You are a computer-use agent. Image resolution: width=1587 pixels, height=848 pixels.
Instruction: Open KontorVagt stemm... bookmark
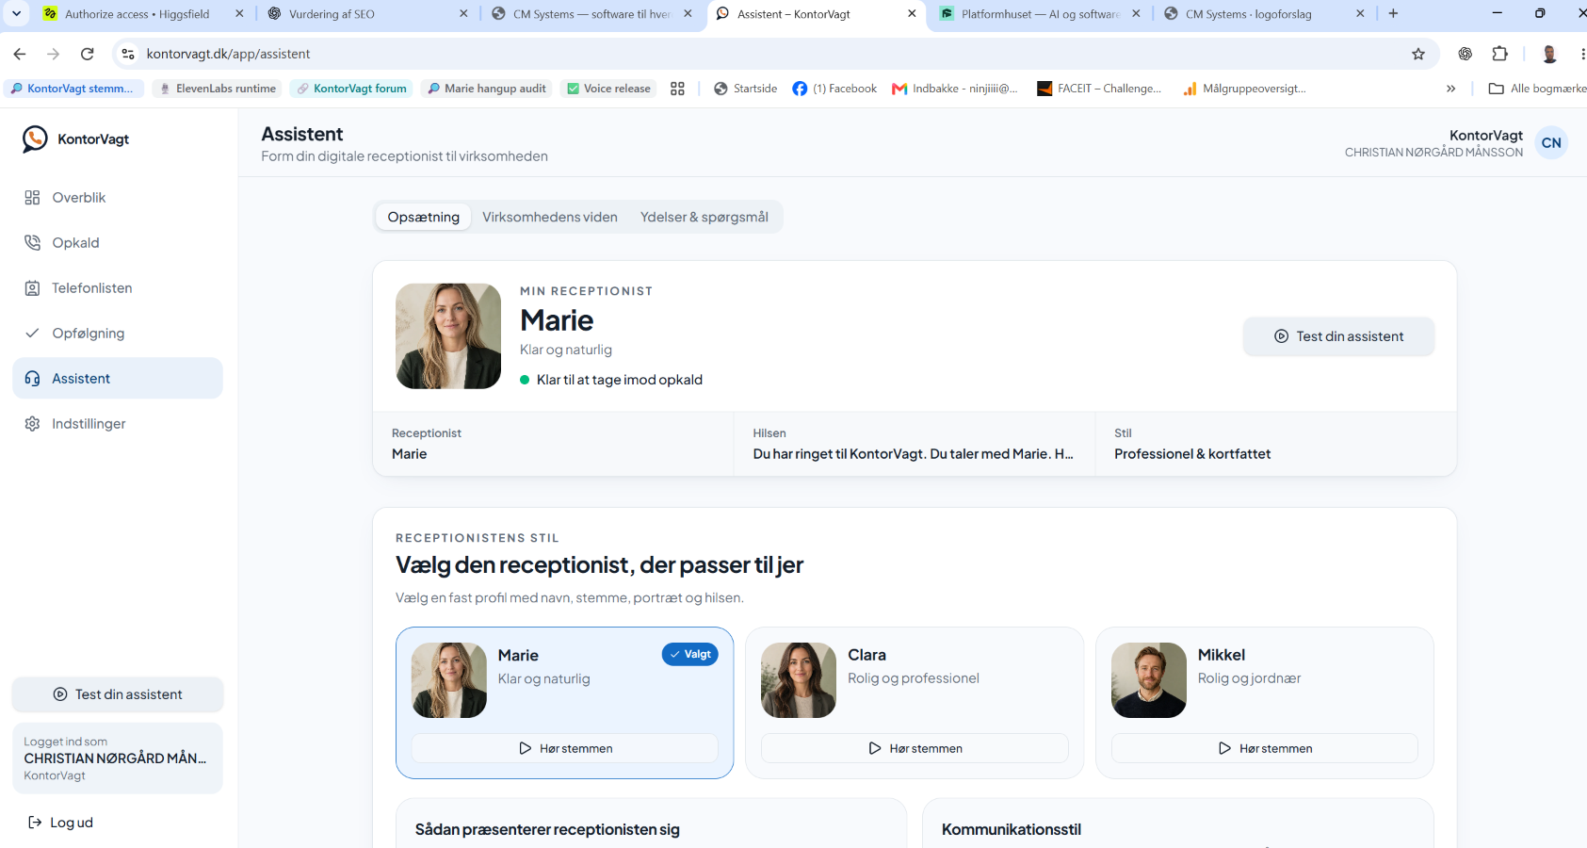coord(73,89)
